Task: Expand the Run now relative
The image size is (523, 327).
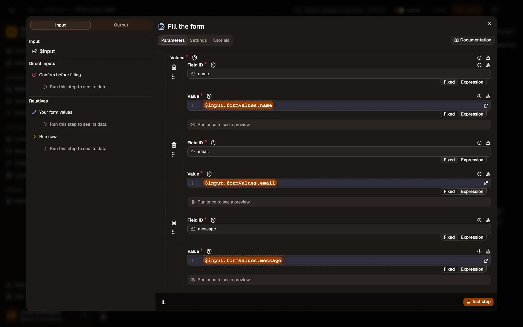Action: tap(48, 137)
